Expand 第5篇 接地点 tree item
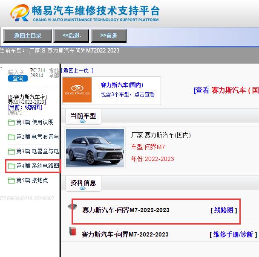The width and height of the screenshot is (259, 257). pyautogui.click(x=32, y=180)
